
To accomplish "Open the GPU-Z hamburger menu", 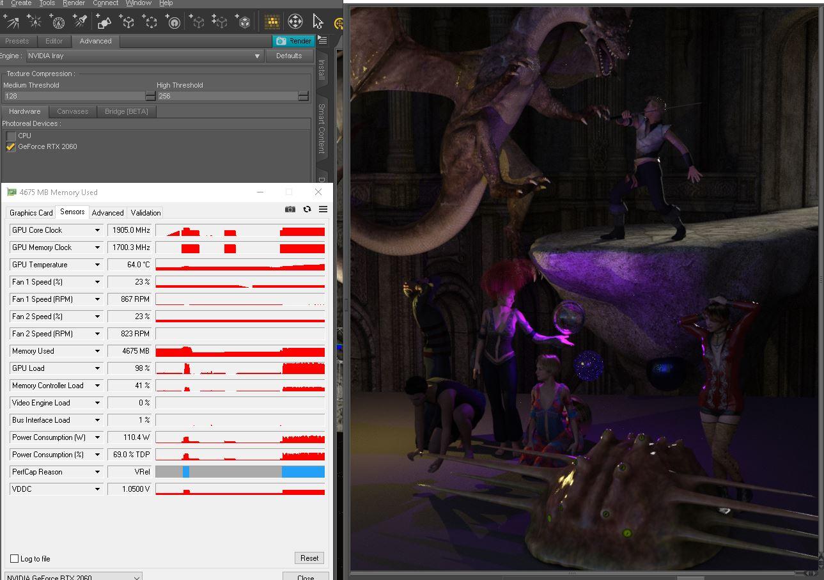I will 323,209.
